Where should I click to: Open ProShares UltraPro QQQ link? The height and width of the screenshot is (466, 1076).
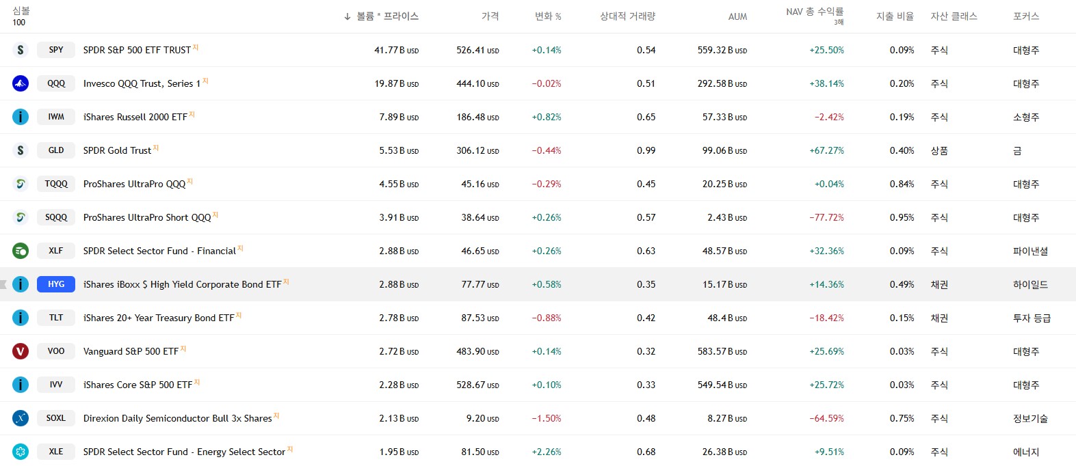tap(134, 184)
